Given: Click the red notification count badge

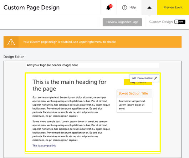Looking at the screenshot, I should click(111, 6).
